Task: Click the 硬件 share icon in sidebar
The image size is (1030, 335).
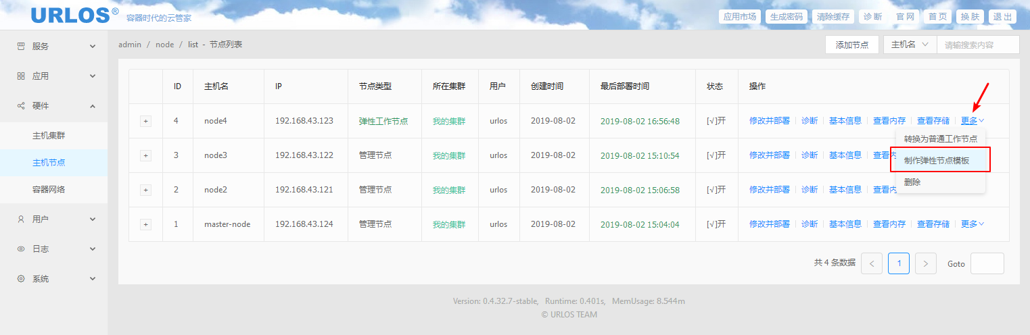Action: pyautogui.click(x=20, y=106)
